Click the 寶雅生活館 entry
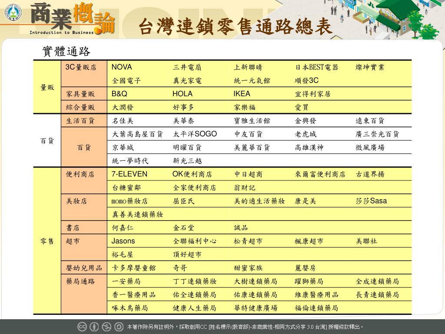 252,121
